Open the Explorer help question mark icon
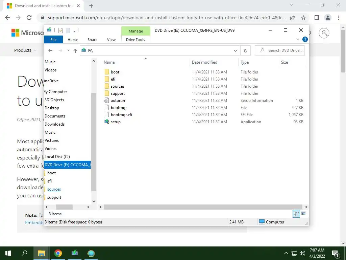Screen dimensions: 346x260 pos(305,39)
